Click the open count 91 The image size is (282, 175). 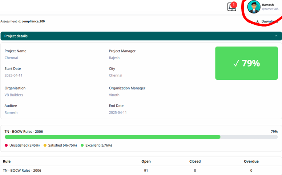[146, 170]
